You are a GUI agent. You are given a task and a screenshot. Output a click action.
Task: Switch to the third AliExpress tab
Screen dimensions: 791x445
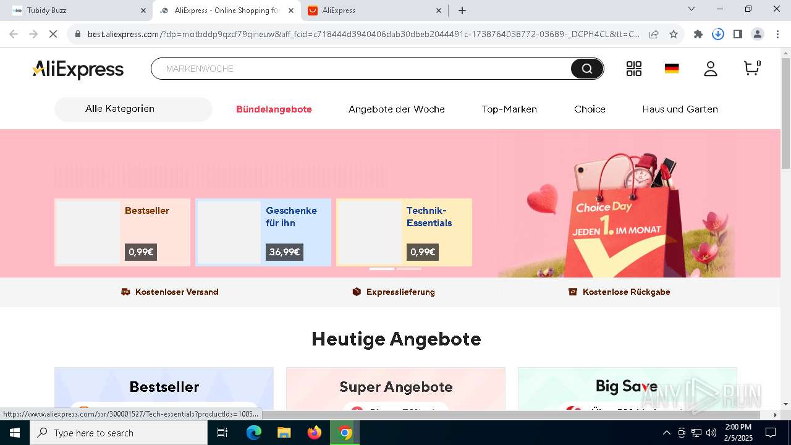tap(374, 11)
